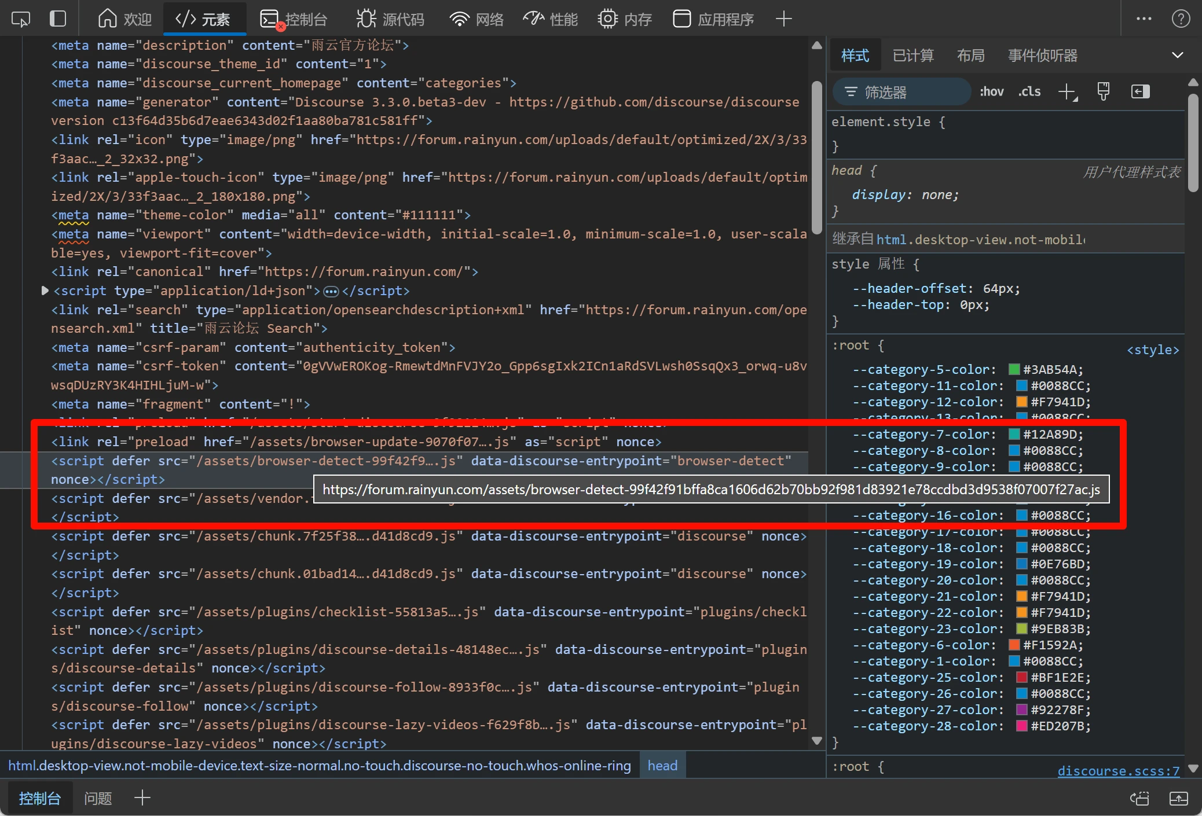Collapse the bottom drawer panel icon
The width and height of the screenshot is (1202, 816).
coord(1178,799)
